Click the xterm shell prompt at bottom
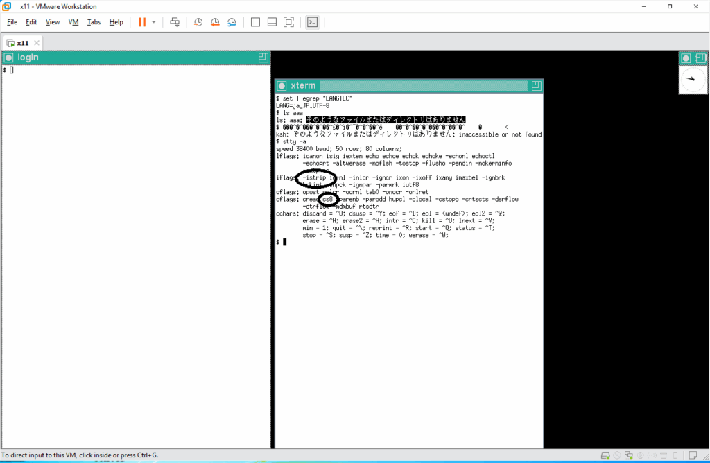 click(x=282, y=242)
